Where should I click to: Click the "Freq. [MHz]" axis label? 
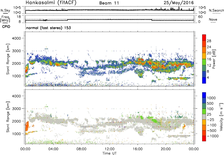click(5, 19)
